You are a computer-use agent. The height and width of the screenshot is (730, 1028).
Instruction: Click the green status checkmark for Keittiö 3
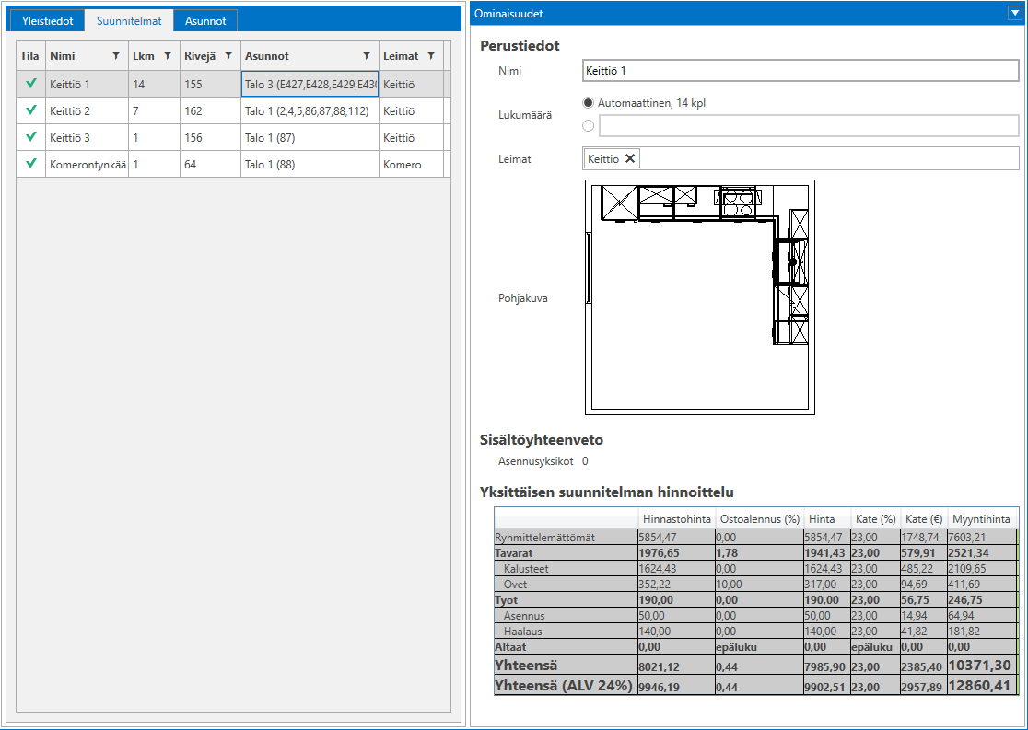point(30,137)
